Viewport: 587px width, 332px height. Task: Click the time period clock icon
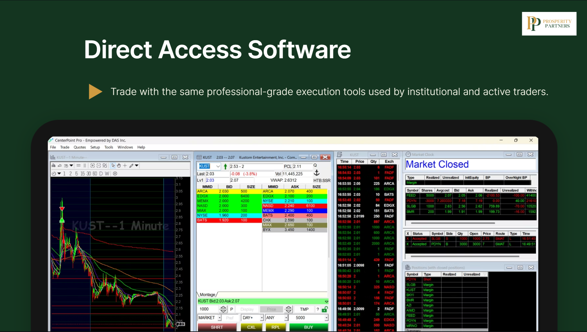tap(54, 174)
